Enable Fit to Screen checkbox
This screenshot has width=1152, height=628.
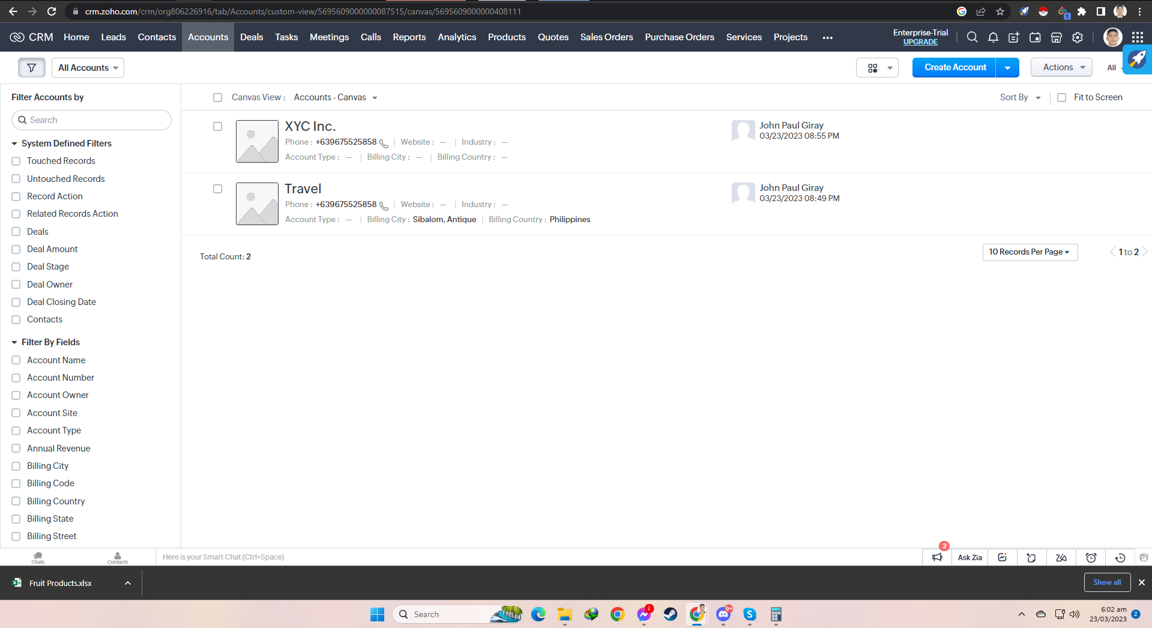(1061, 97)
